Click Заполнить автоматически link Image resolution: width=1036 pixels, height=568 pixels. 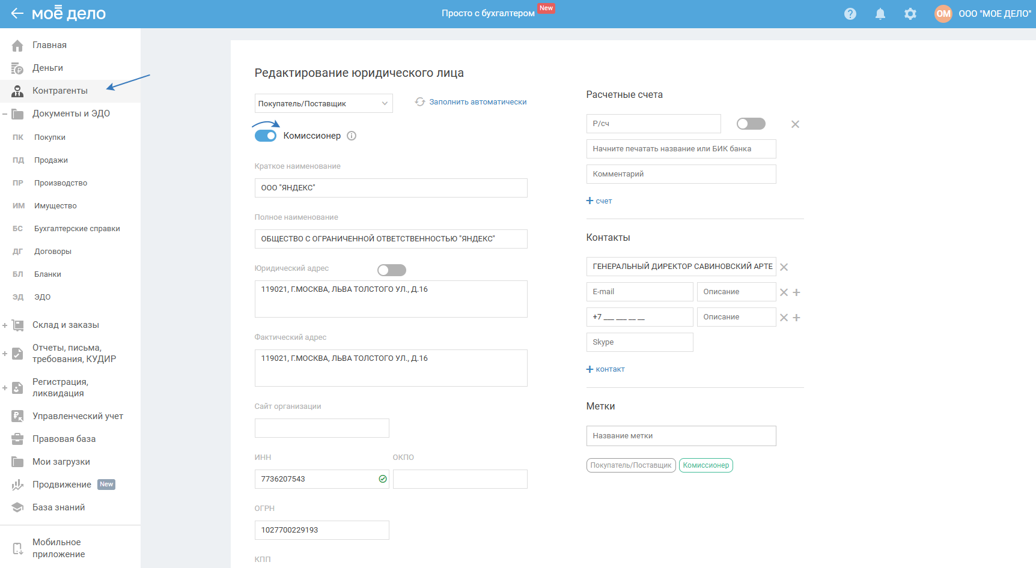pos(477,102)
